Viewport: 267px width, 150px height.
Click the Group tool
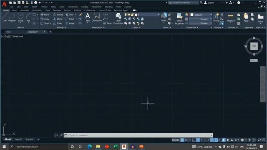click(x=216, y=17)
